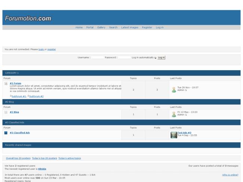Open the Who is online? link

(x=230, y=175)
